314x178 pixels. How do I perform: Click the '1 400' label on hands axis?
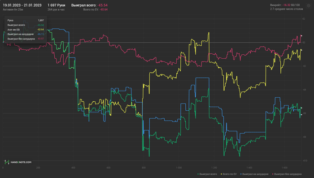pyautogui.click(x=249, y=168)
